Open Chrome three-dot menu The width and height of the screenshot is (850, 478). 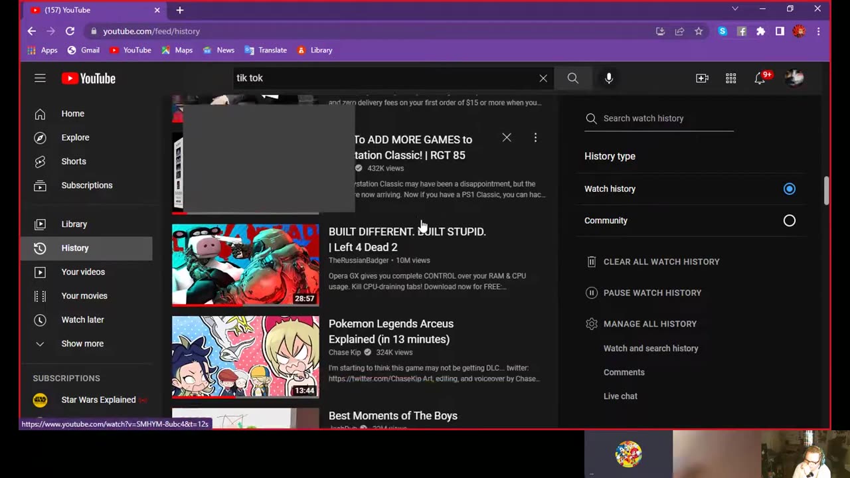[x=818, y=31]
